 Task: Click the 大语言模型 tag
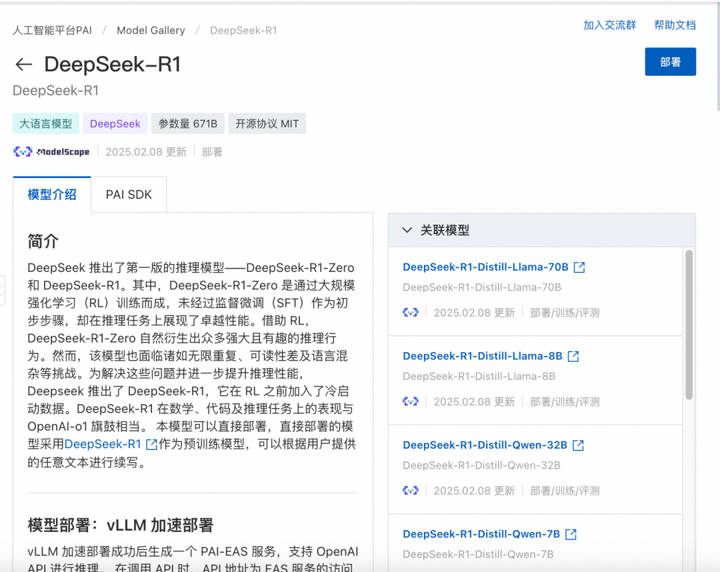[46, 123]
